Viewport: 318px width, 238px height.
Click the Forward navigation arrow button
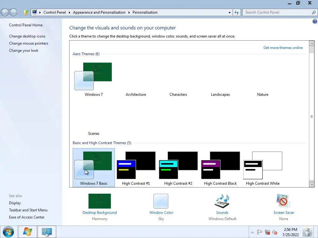point(13,12)
